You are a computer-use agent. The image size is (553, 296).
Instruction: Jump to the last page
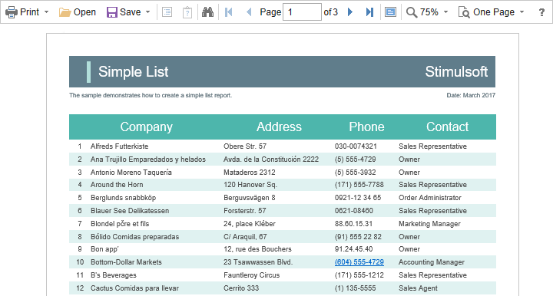pos(369,12)
